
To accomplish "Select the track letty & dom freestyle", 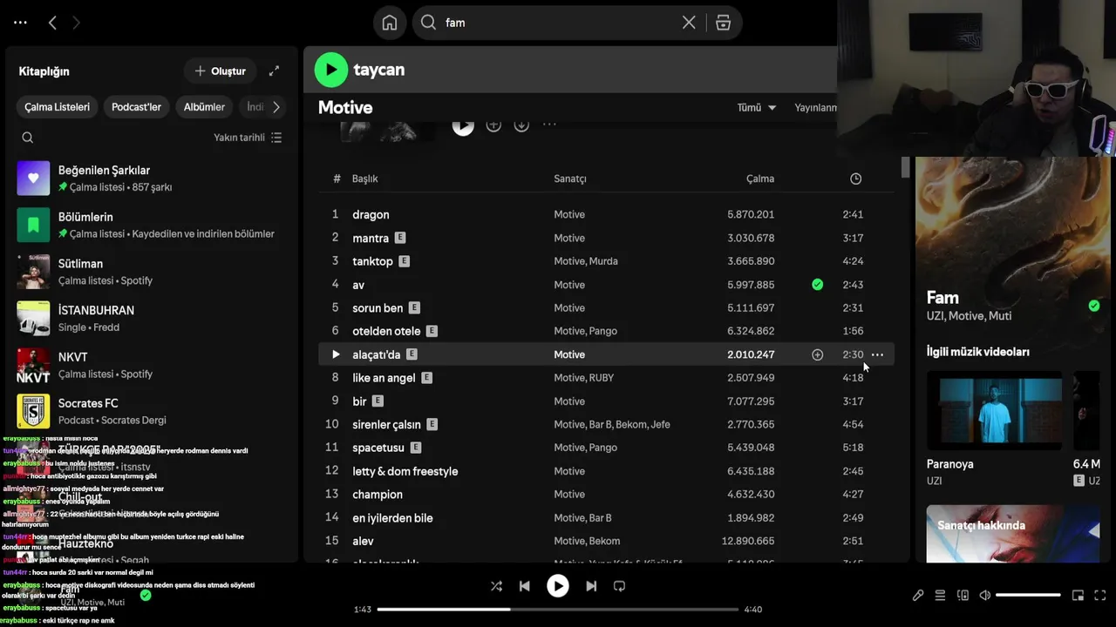I will point(405,471).
